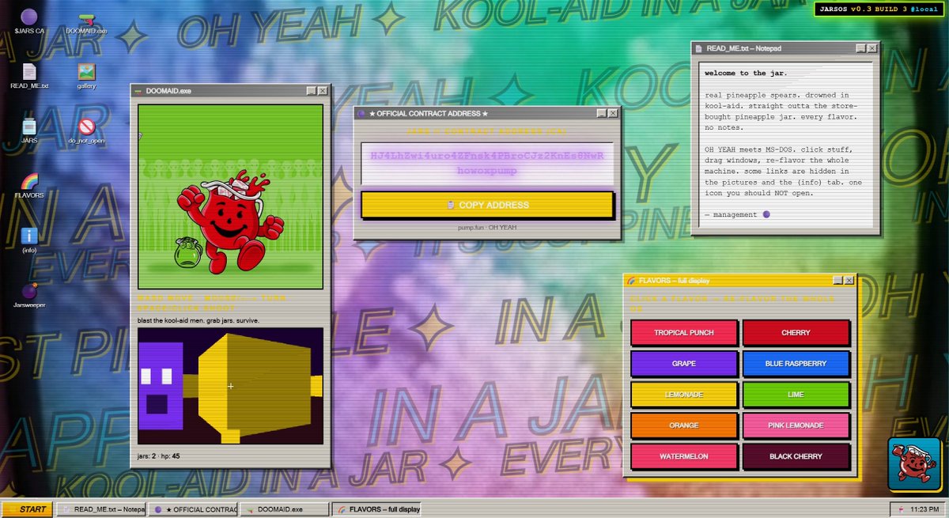Close the DOOMAID.exe window
This screenshot has height=518, width=949.
tap(323, 91)
